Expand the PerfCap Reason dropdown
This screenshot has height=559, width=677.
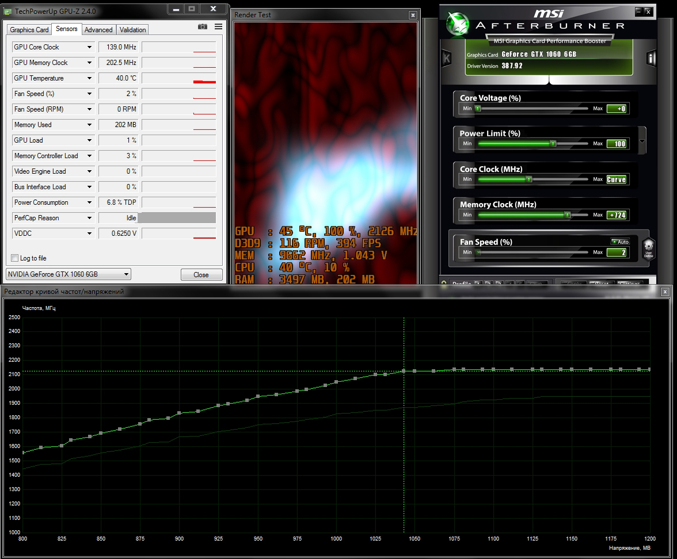pyautogui.click(x=89, y=218)
